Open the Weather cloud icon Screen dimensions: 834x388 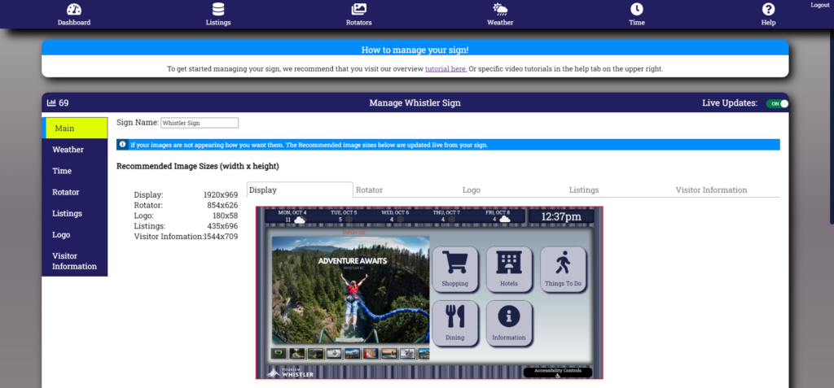pos(500,10)
